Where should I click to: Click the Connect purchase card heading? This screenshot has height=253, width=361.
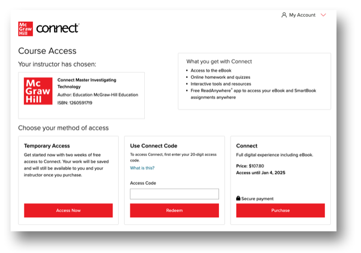[x=247, y=146]
